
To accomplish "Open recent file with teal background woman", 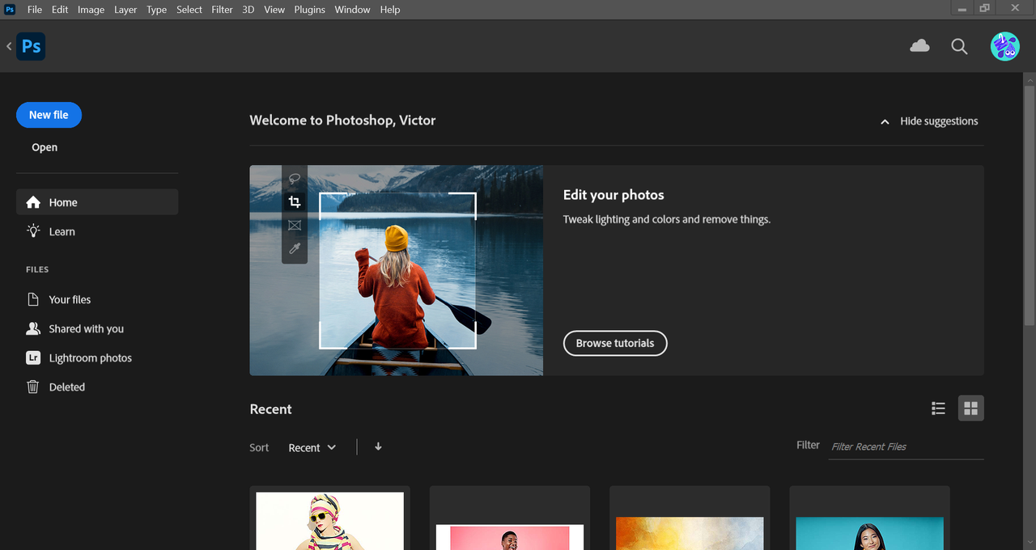I will coord(869,518).
